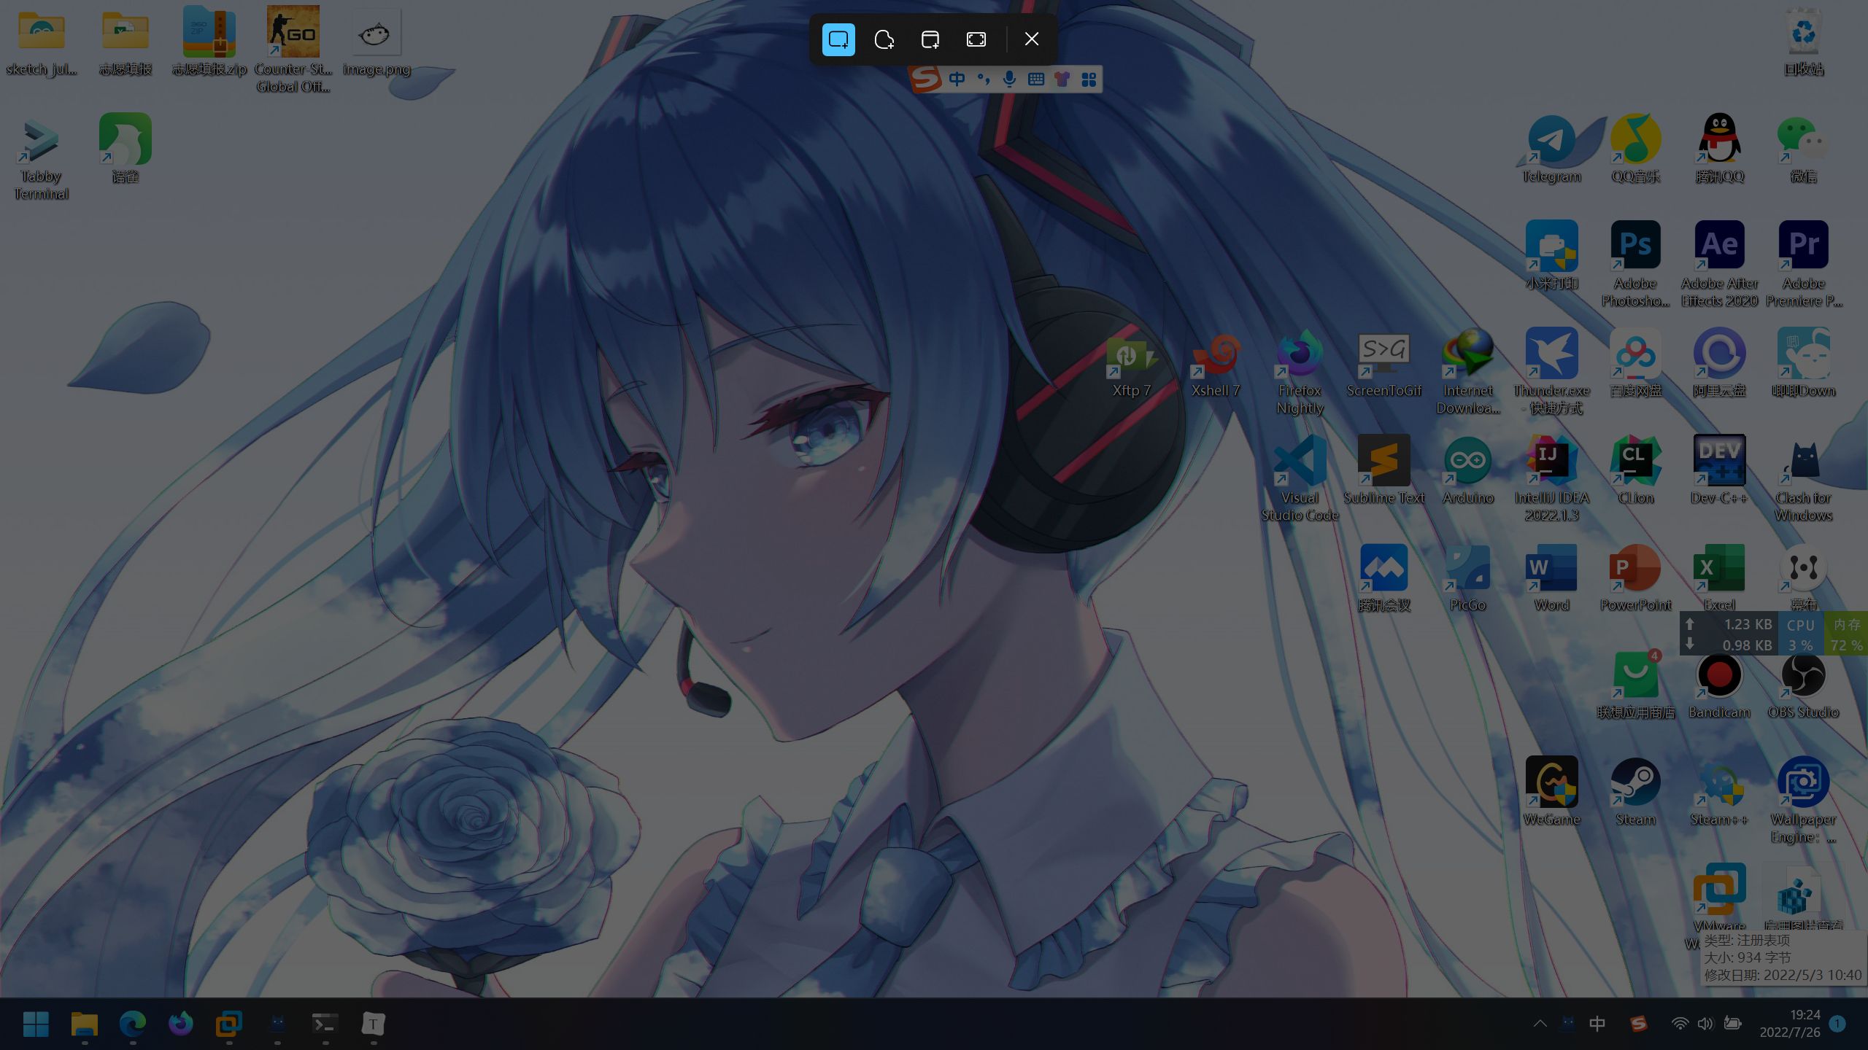The image size is (1868, 1050).
Task: Open IntelliJ IDEA desktop icon
Action: coord(1551,461)
